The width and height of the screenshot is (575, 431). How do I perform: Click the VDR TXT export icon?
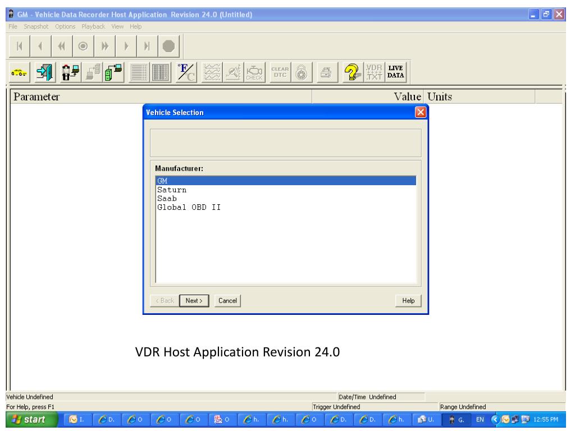pos(374,72)
